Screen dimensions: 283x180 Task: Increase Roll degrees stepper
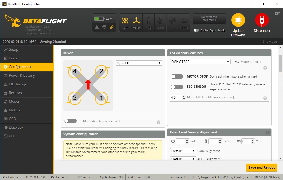(187, 140)
